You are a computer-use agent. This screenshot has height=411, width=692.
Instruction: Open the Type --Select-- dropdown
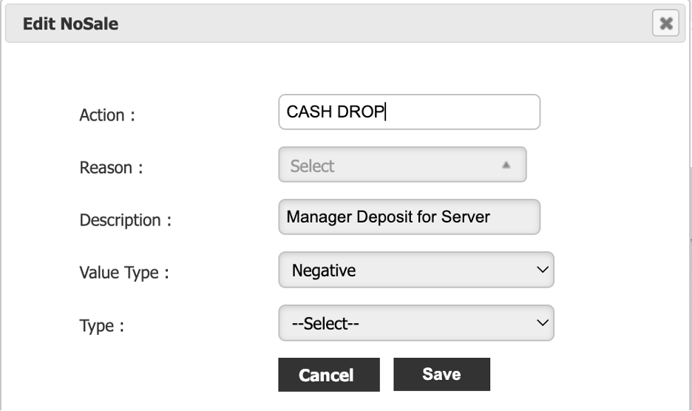pos(416,323)
